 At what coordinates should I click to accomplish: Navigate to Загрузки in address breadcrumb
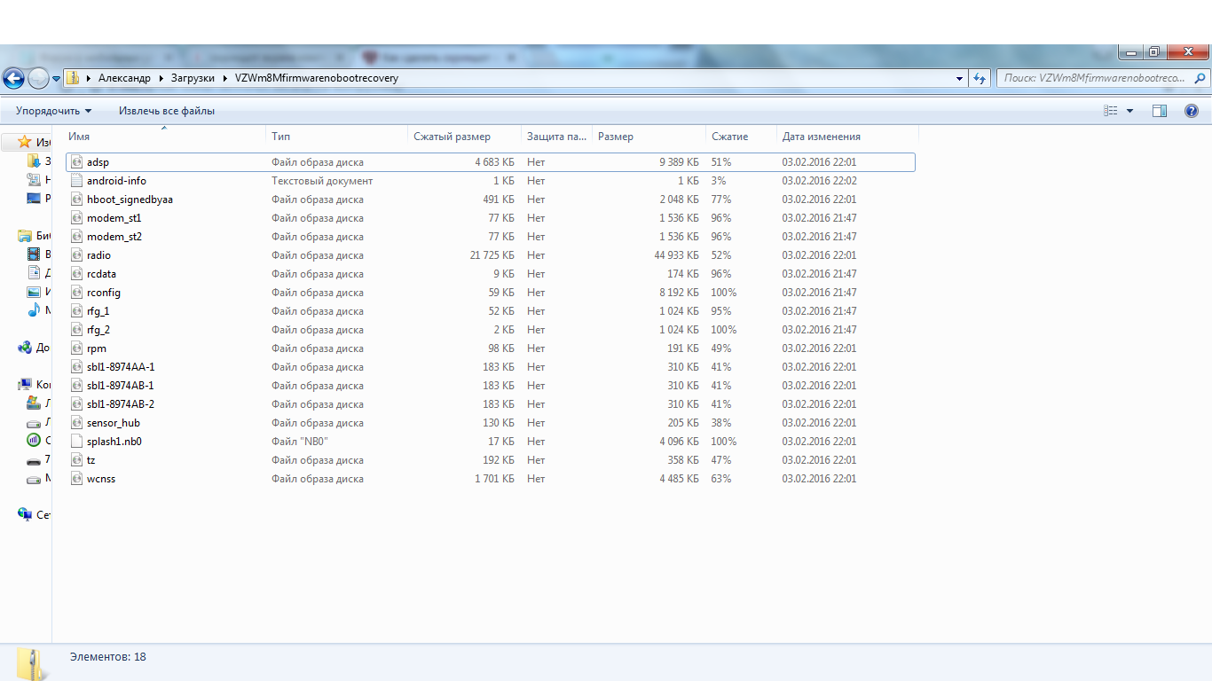pyautogui.click(x=193, y=78)
